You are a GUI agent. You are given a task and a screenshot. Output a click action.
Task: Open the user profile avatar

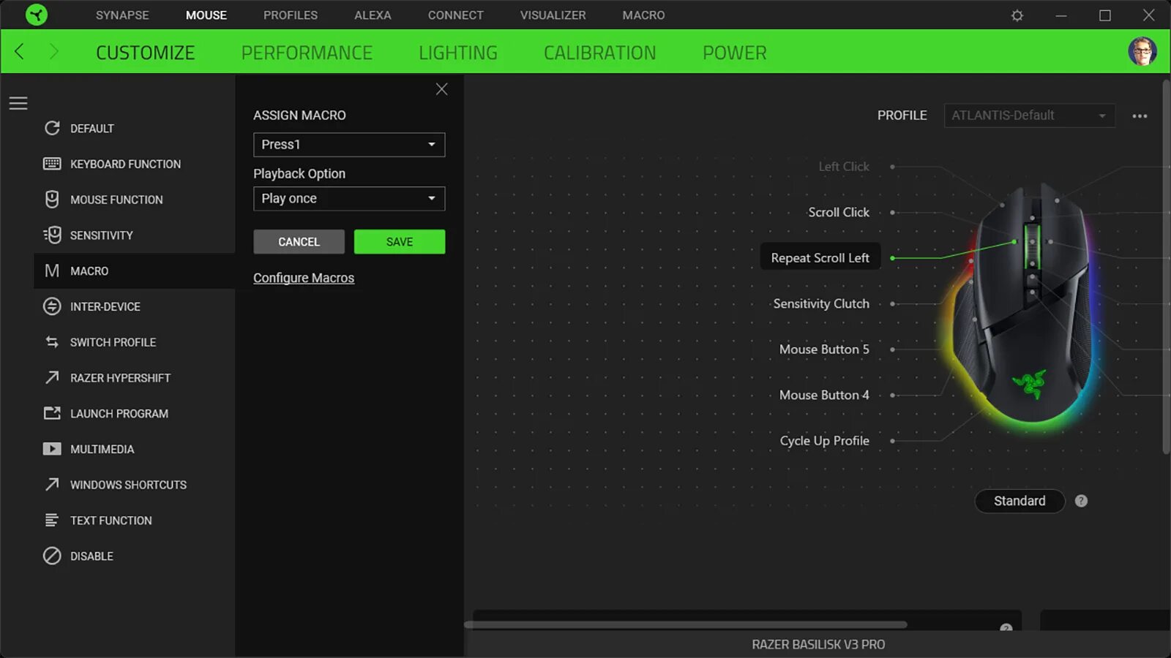click(x=1142, y=51)
